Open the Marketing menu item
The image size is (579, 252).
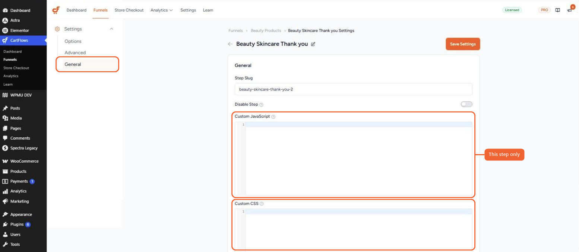pyautogui.click(x=23, y=201)
